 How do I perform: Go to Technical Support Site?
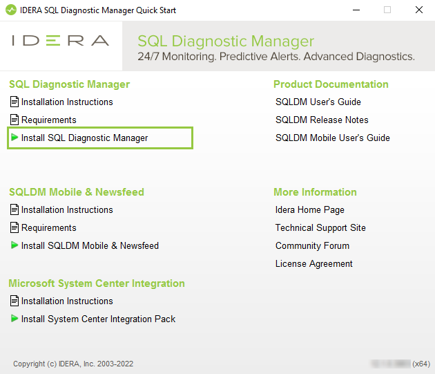point(320,227)
